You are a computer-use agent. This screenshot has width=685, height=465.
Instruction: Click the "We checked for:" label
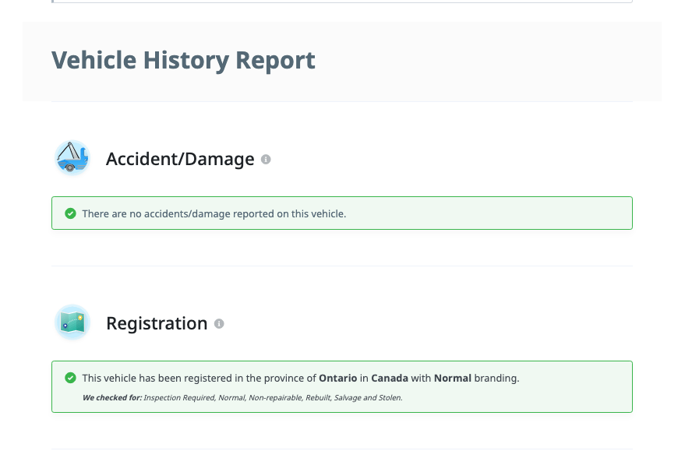point(112,398)
